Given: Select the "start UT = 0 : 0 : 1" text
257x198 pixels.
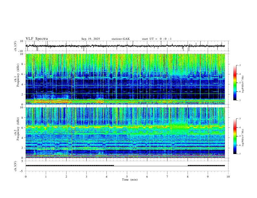Looking at the screenshot, I should [157, 39].
